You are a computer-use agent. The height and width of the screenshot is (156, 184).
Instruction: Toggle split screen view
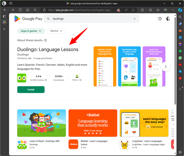point(150,10)
